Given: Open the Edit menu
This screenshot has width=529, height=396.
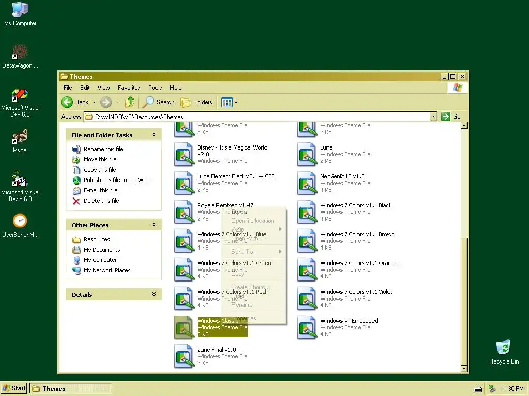Looking at the screenshot, I should (x=85, y=88).
